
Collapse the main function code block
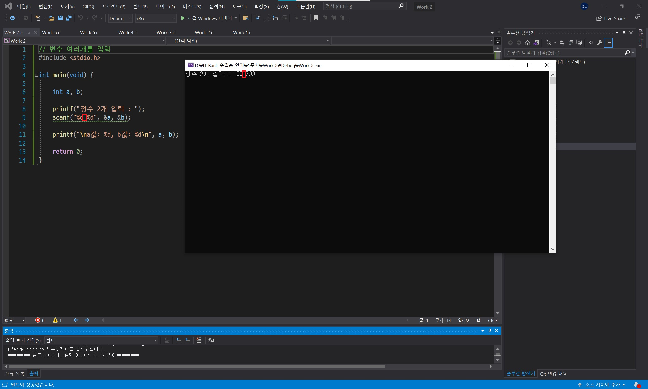pyautogui.click(x=37, y=75)
